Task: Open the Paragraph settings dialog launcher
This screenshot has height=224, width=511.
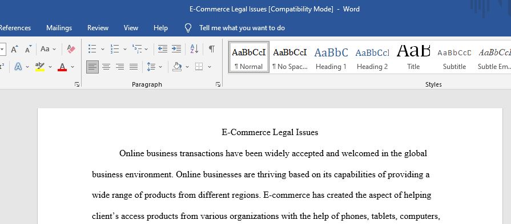Action: pos(218,84)
